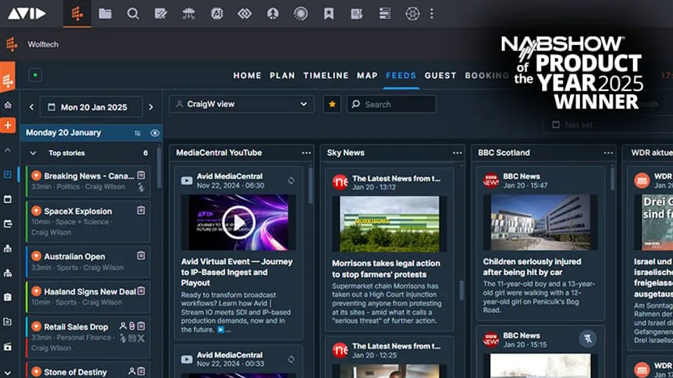Open the Haaland Signs New Deal story
Screen dimensions: 673x378
[x=88, y=297]
